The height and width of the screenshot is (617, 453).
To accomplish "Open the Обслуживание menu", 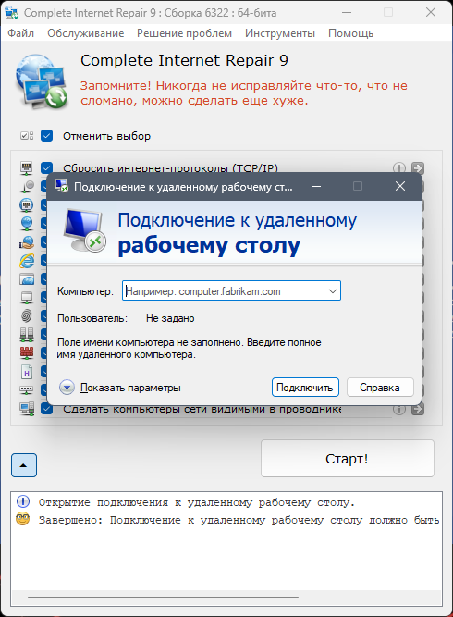I will point(86,33).
